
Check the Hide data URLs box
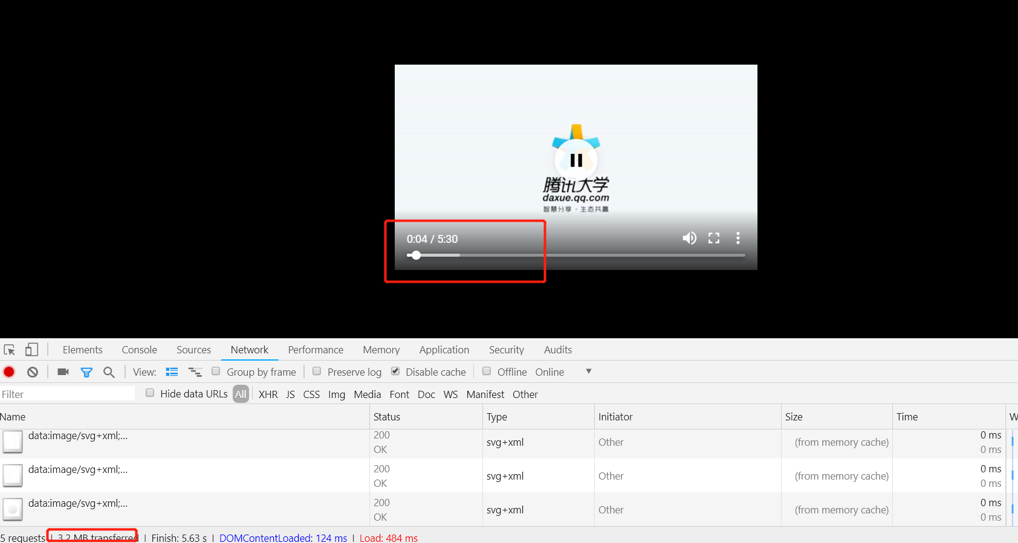click(150, 393)
